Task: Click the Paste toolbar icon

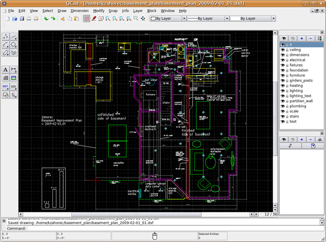Action: [77, 18]
